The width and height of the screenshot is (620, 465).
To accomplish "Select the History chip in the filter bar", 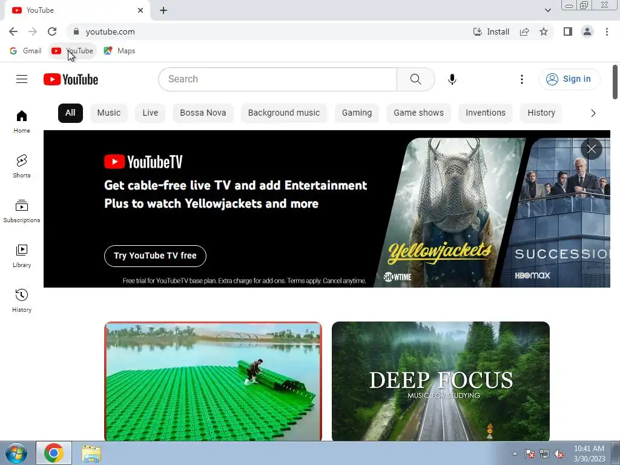I will point(541,113).
